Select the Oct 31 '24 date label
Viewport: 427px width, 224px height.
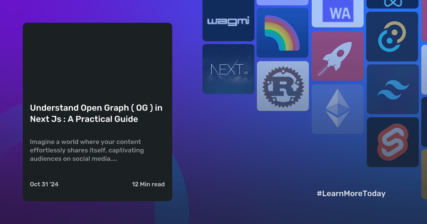pyautogui.click(x=44, y=184)
